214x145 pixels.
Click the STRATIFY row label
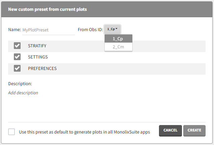coord(37,46)
